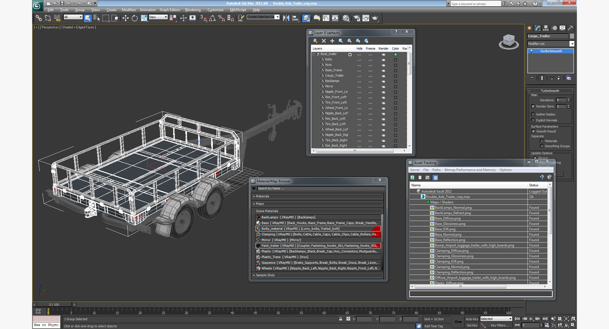The width and height of the screenshot is (609, 329).
Task: Choose the Select and Scale tool
Action: click(144, 18)
